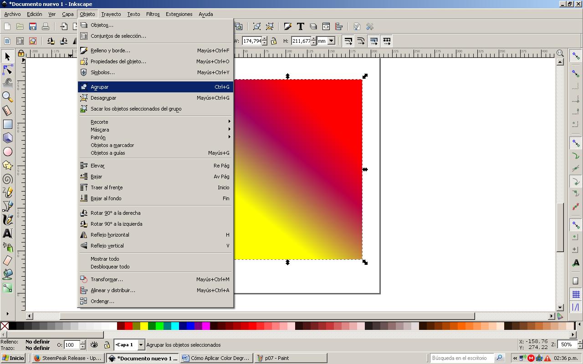Open Inkscape preferences wrench icon
This screenshot has height=364, width=583.
click(x=369, y=27)
